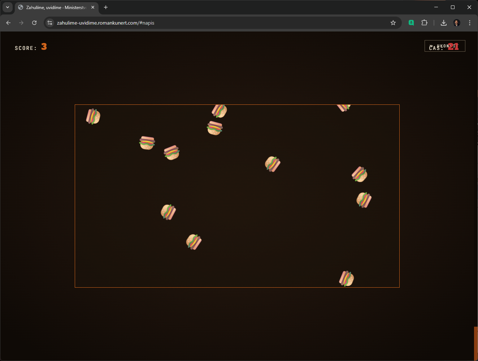The width and height of the screenshot is (478, 361).
Task: Open the Chrome three-dot menu
Action: 470,23
